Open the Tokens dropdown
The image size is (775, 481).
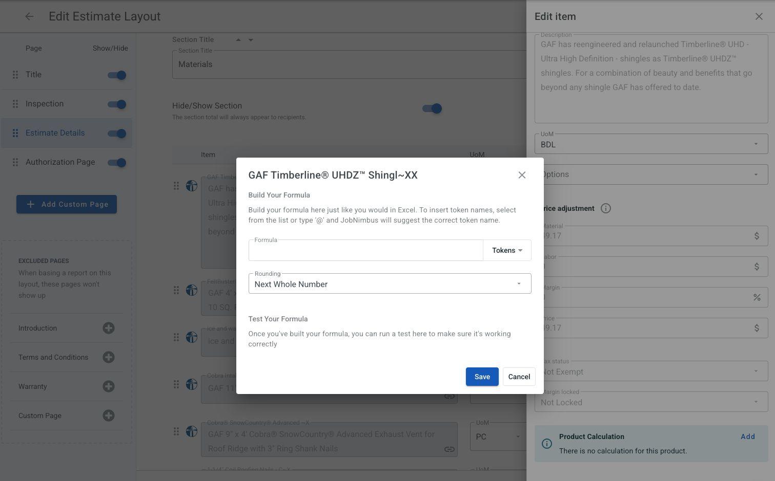[507, 250]
